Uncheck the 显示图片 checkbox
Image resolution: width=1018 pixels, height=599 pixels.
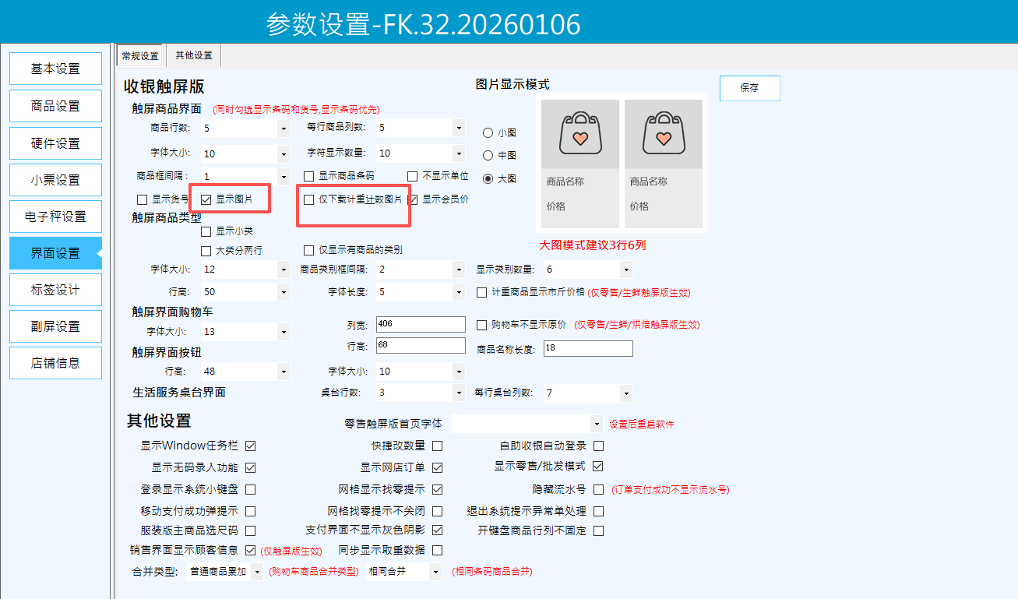click(206, 199)
